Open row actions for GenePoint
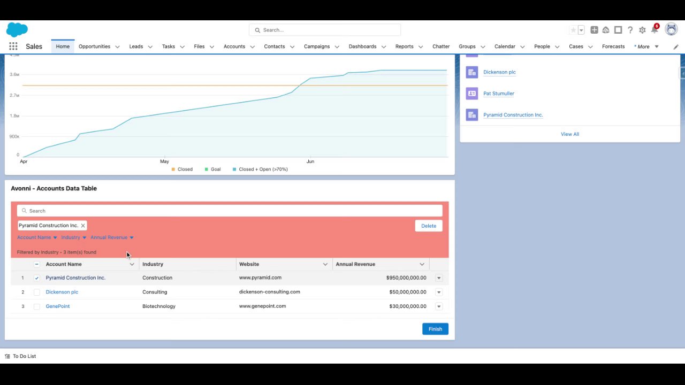685x385 pixels. tap(439, 306)
